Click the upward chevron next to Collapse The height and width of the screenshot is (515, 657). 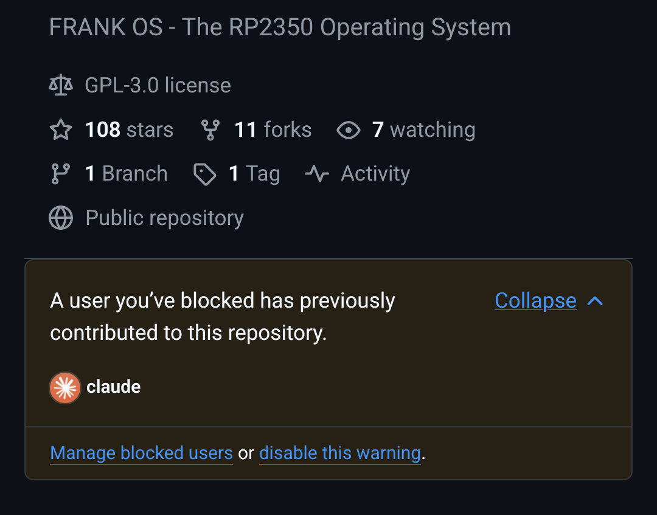pos(595,300)
